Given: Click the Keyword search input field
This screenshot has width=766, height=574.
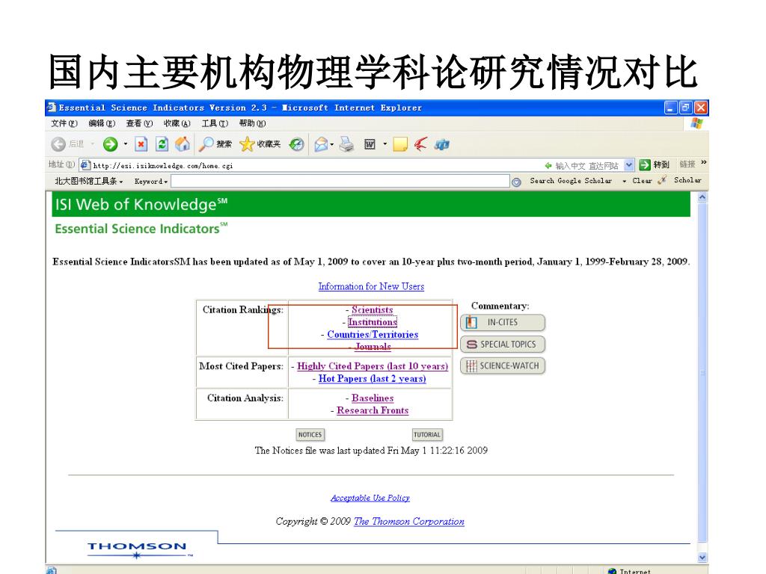Looking at the screenshot, I should (x=340, y=181).
